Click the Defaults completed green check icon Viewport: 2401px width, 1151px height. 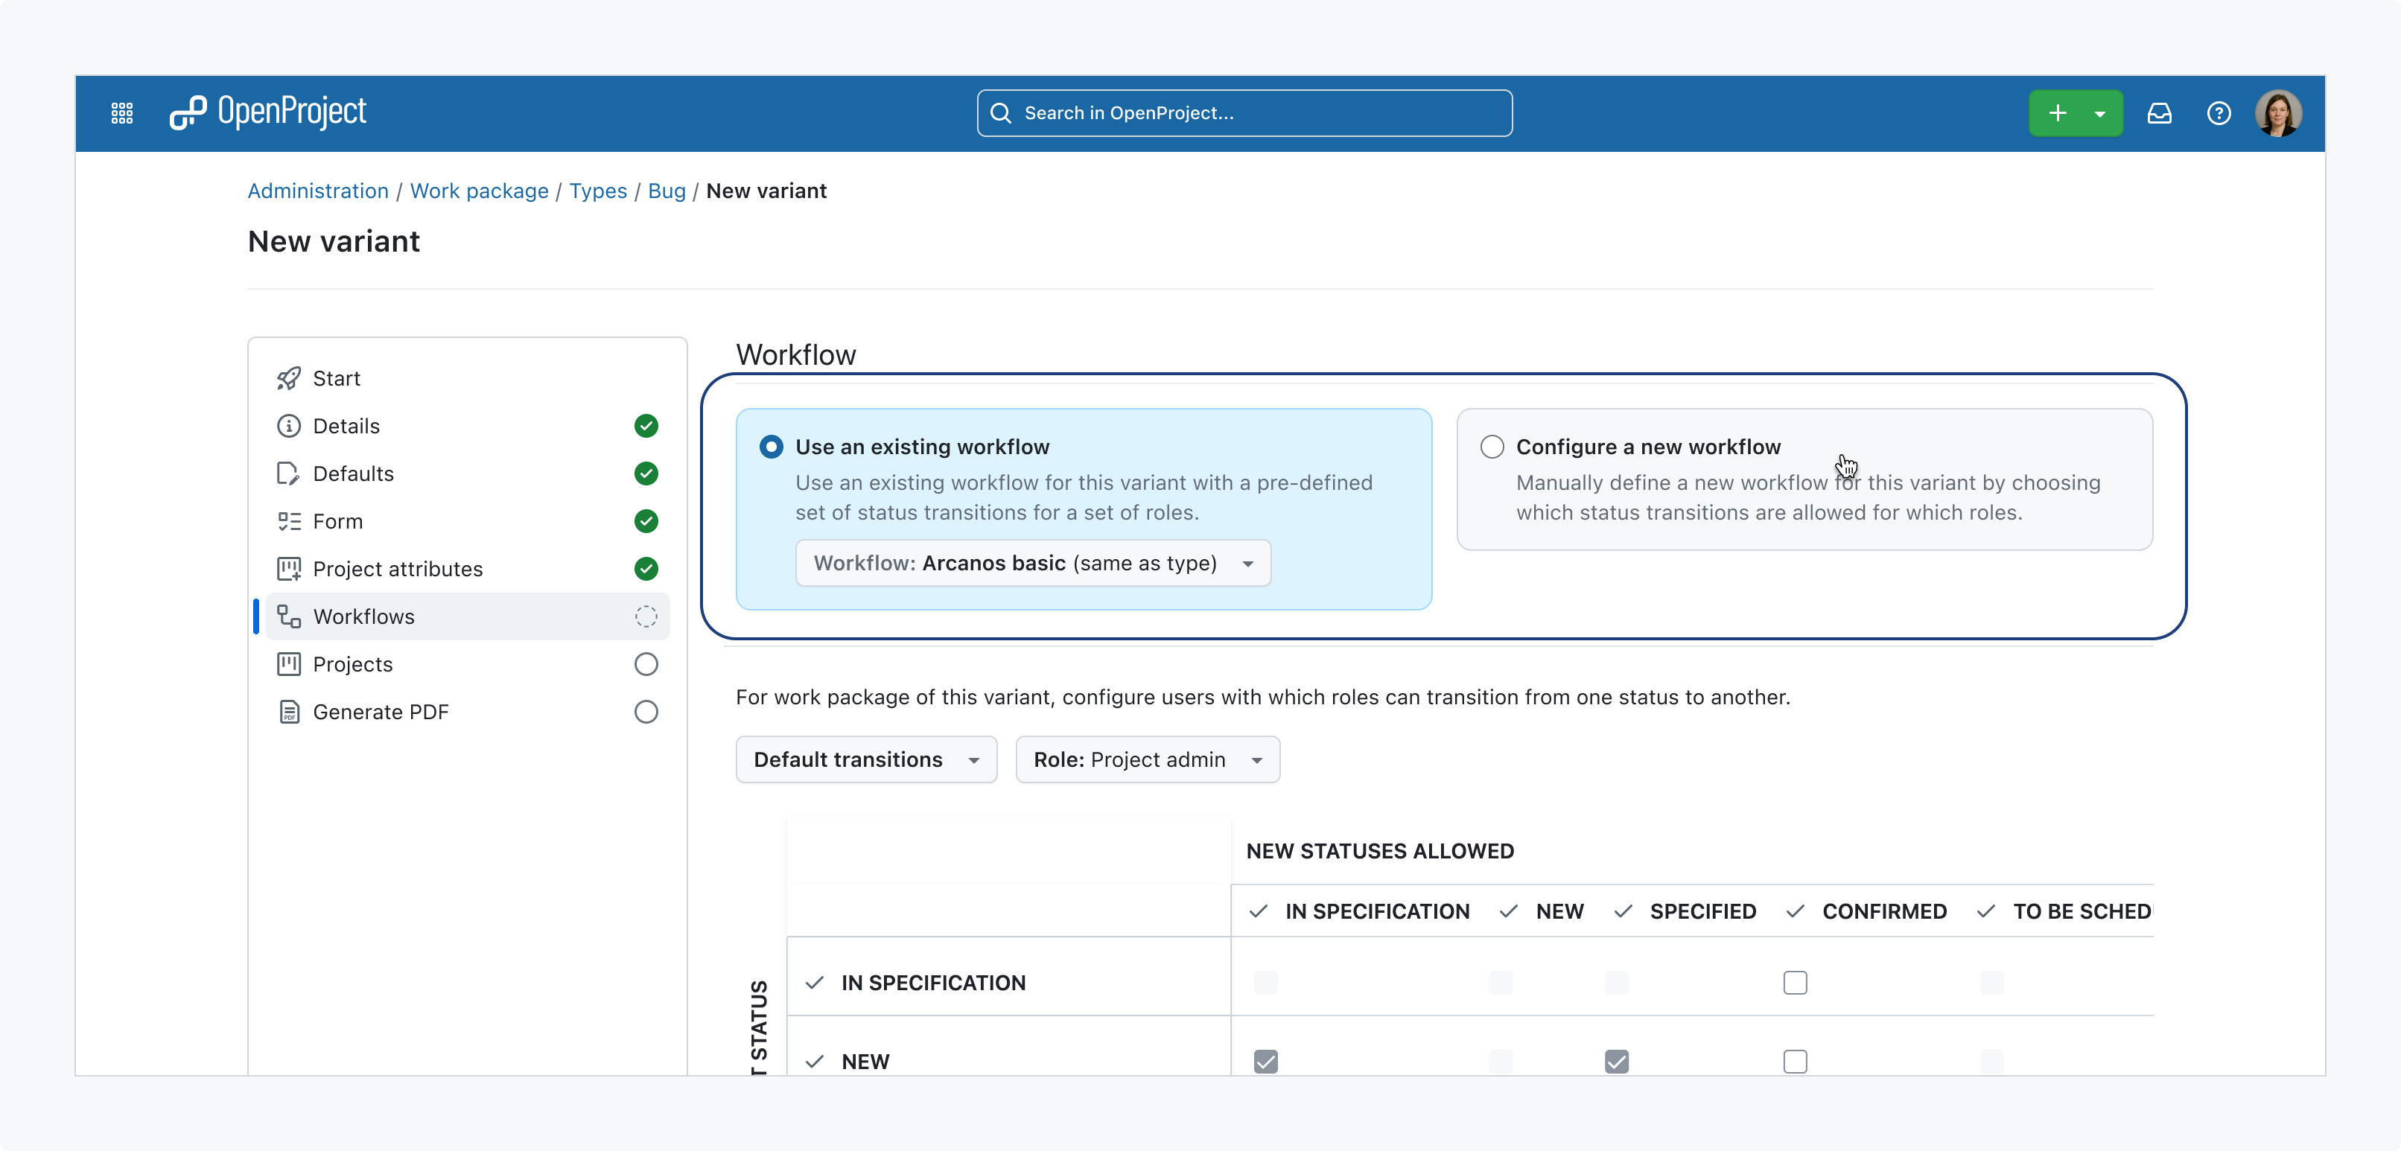pos(646,474)
